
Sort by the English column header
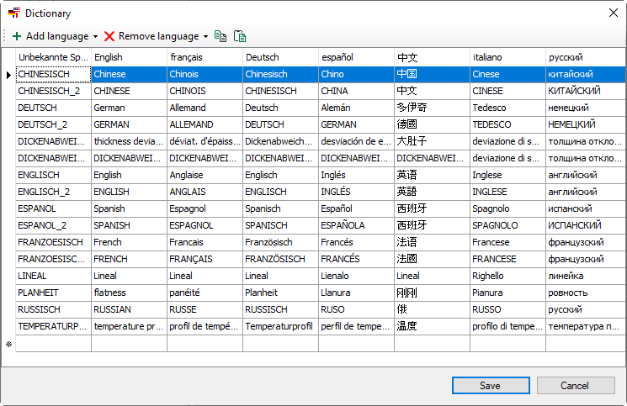point(129,57)
